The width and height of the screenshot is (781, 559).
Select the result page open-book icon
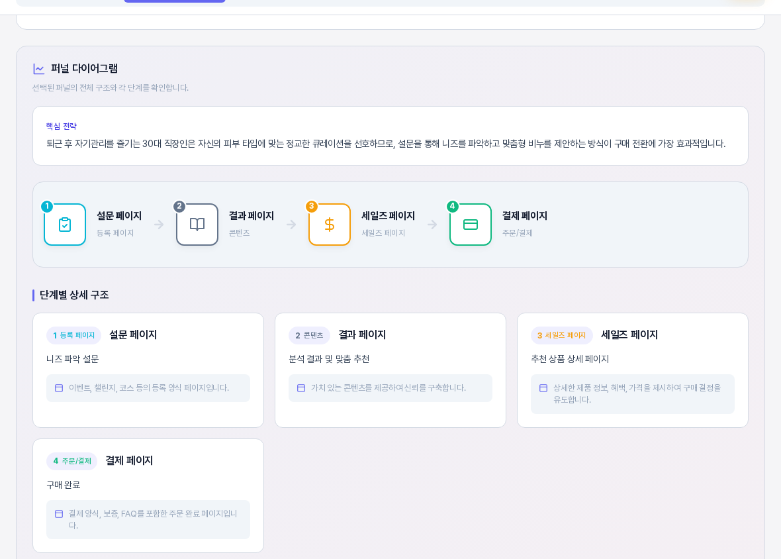tap(197, 225)
